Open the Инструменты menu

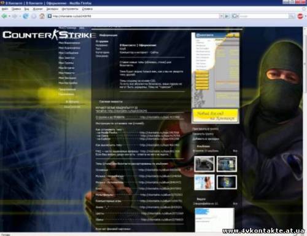[70, 9]
